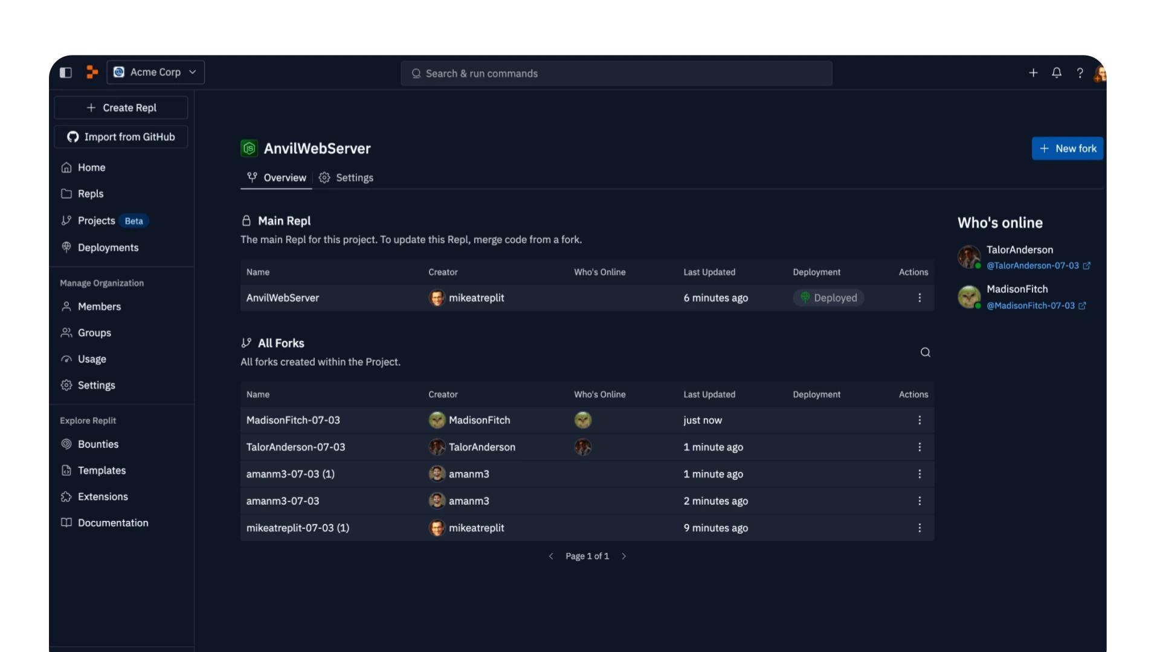
Task: Toggle the sidebar panel icon
Action: 66,72
